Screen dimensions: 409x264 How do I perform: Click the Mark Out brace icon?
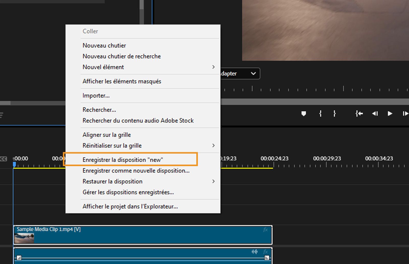(x=335, y=113)
